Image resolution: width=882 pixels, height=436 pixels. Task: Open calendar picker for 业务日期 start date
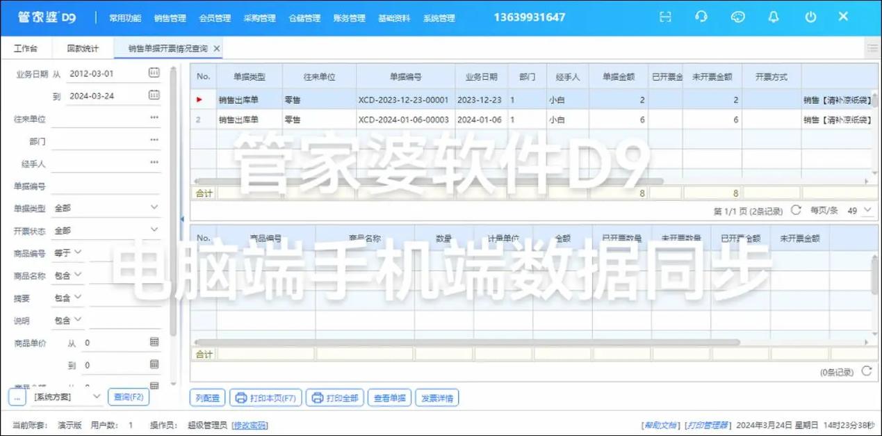point(154,73)
